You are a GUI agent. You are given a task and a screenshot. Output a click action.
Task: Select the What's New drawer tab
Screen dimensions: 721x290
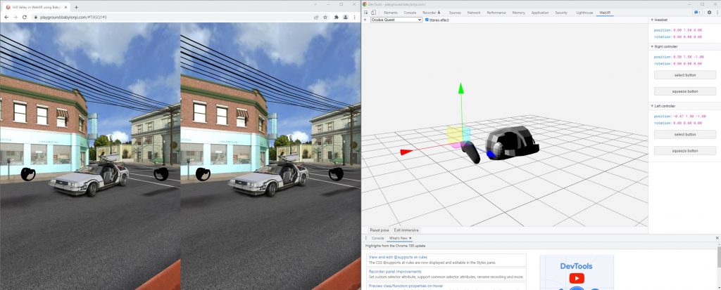point(398,238)
